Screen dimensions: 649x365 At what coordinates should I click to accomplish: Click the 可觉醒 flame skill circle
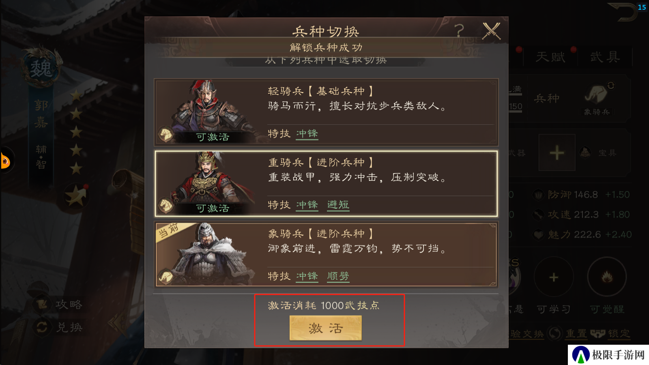tap(607, 277)
